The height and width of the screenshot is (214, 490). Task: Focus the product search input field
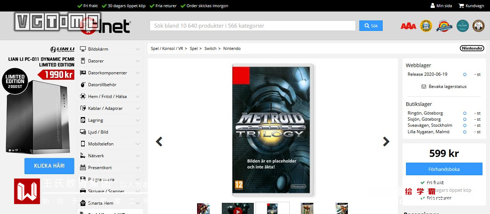click(x=252, y=26)
